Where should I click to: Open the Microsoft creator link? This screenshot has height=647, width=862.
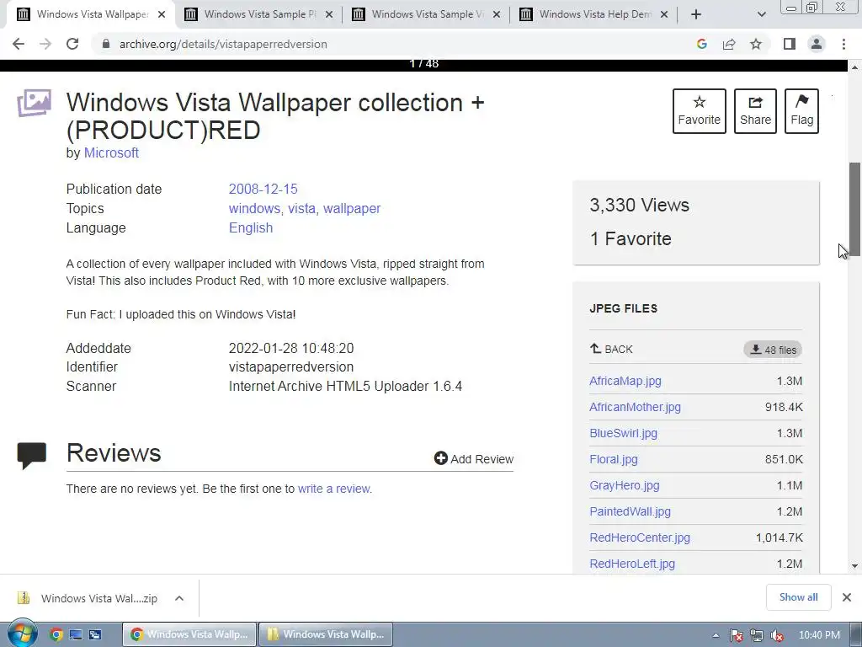point(111,153)
